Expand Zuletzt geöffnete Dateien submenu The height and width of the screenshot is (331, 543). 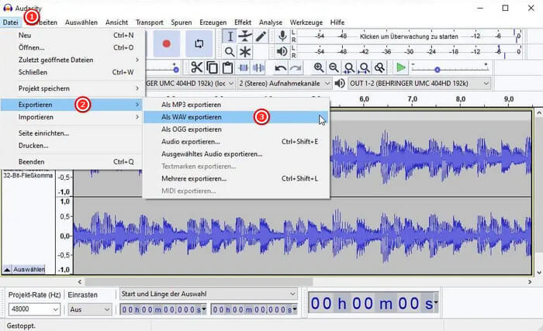pyautogui.click(x=71, y=60)
